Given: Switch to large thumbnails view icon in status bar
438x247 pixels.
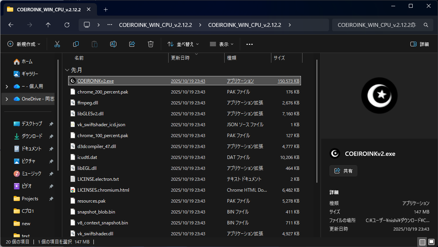Looking at the screenshot, I should (431, 242).
